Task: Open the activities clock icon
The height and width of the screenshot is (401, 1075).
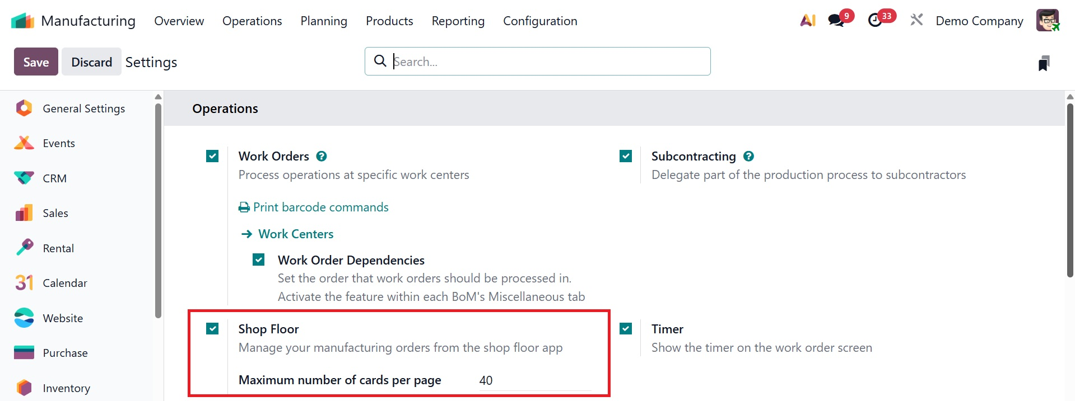Action: click(x=875, y=21)
